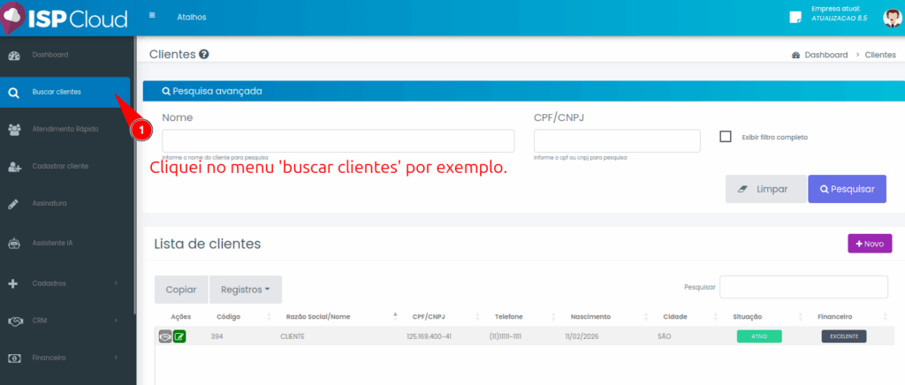Image resolution: width=905 pixels, height=385 pixels.
Task: Open the Registros dropdown
Action: [x=245, y=290]
